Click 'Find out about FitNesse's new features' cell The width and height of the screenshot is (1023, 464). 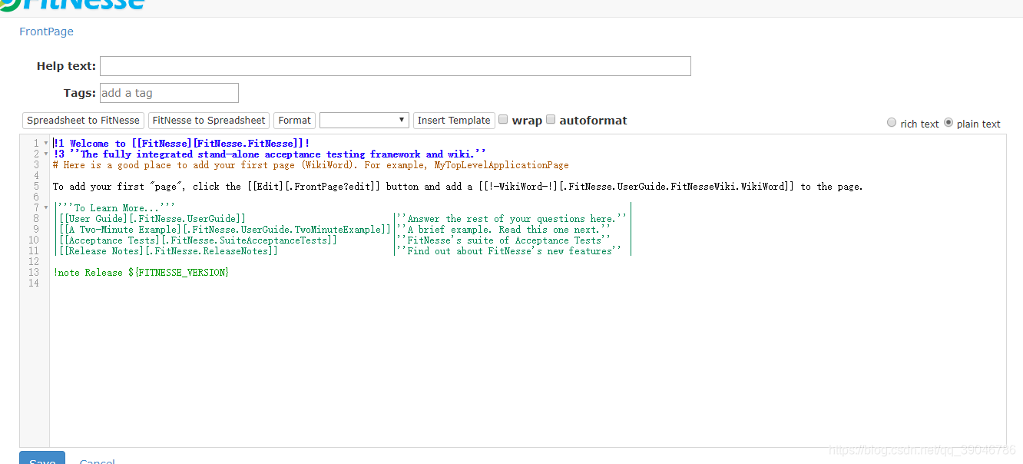click(508, 251)
